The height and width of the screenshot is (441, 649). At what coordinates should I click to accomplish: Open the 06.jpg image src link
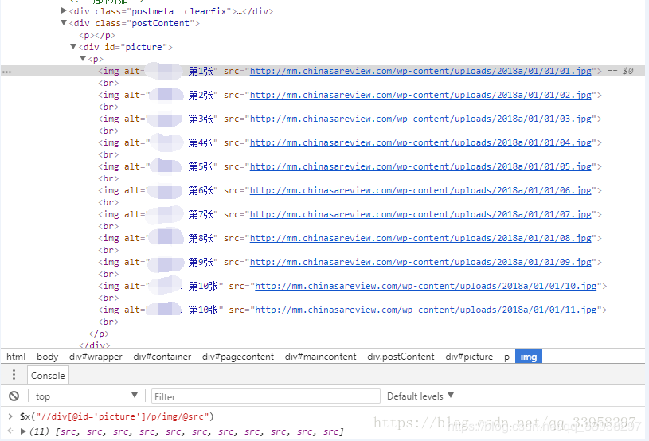(420, 190)
